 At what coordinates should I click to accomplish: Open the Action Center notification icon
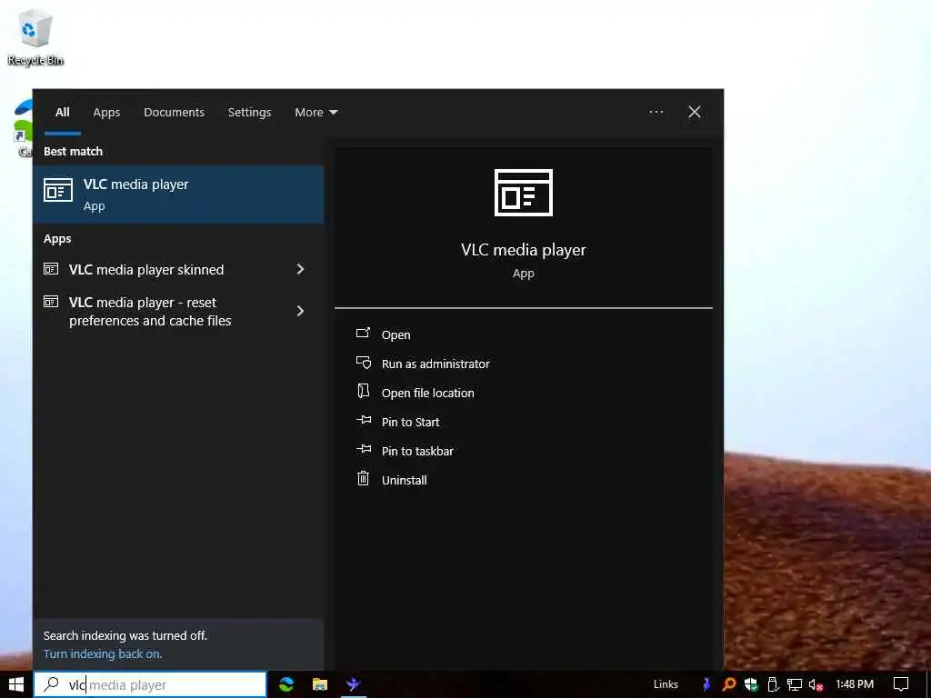click(901, 684)
